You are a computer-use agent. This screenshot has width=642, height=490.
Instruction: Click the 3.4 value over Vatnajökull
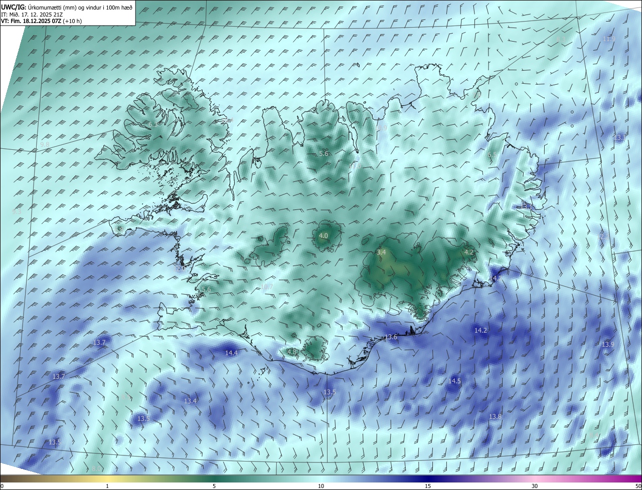pos(381,252)
